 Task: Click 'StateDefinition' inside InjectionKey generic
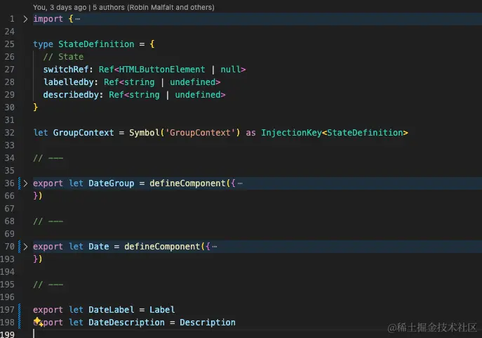[x=366, y=133]
